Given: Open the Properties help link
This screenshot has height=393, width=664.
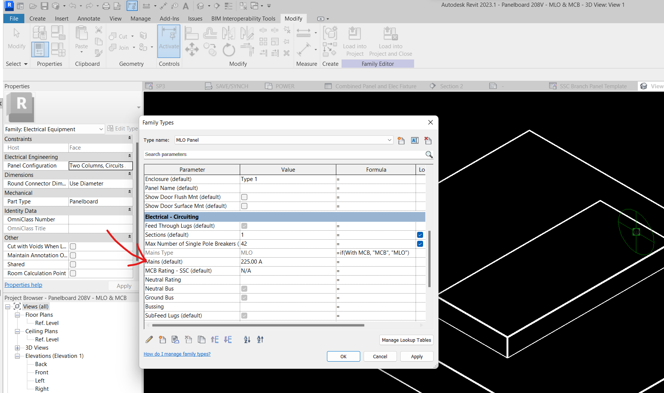Looking at the screenshot, I should pos(23,285).
